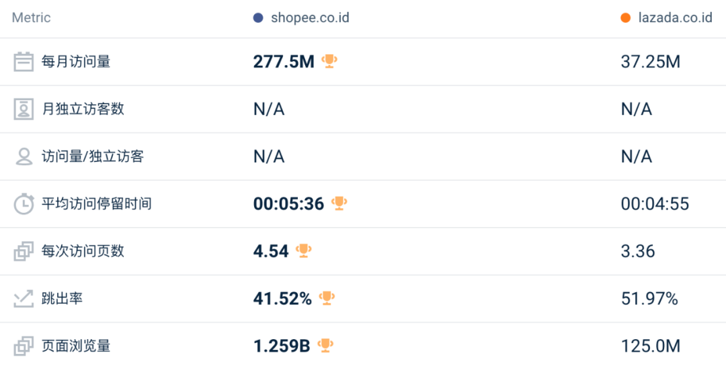Click the stopwatch icon for average visit duration

coord(24,203)
